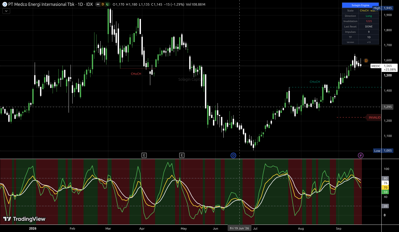The height and width of the screenshot is (232, 399).
Task: Click the red CHoCH label near April
Action: pyautogui.click(x=136, y=74)
